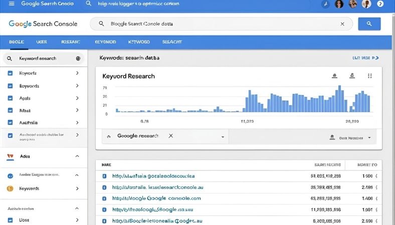This screenshot has width=395, height=225.
Task: Switch to the BGOLE tab
Action: 17,42
